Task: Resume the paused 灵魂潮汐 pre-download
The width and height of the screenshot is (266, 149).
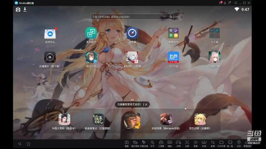Action: 50,57
